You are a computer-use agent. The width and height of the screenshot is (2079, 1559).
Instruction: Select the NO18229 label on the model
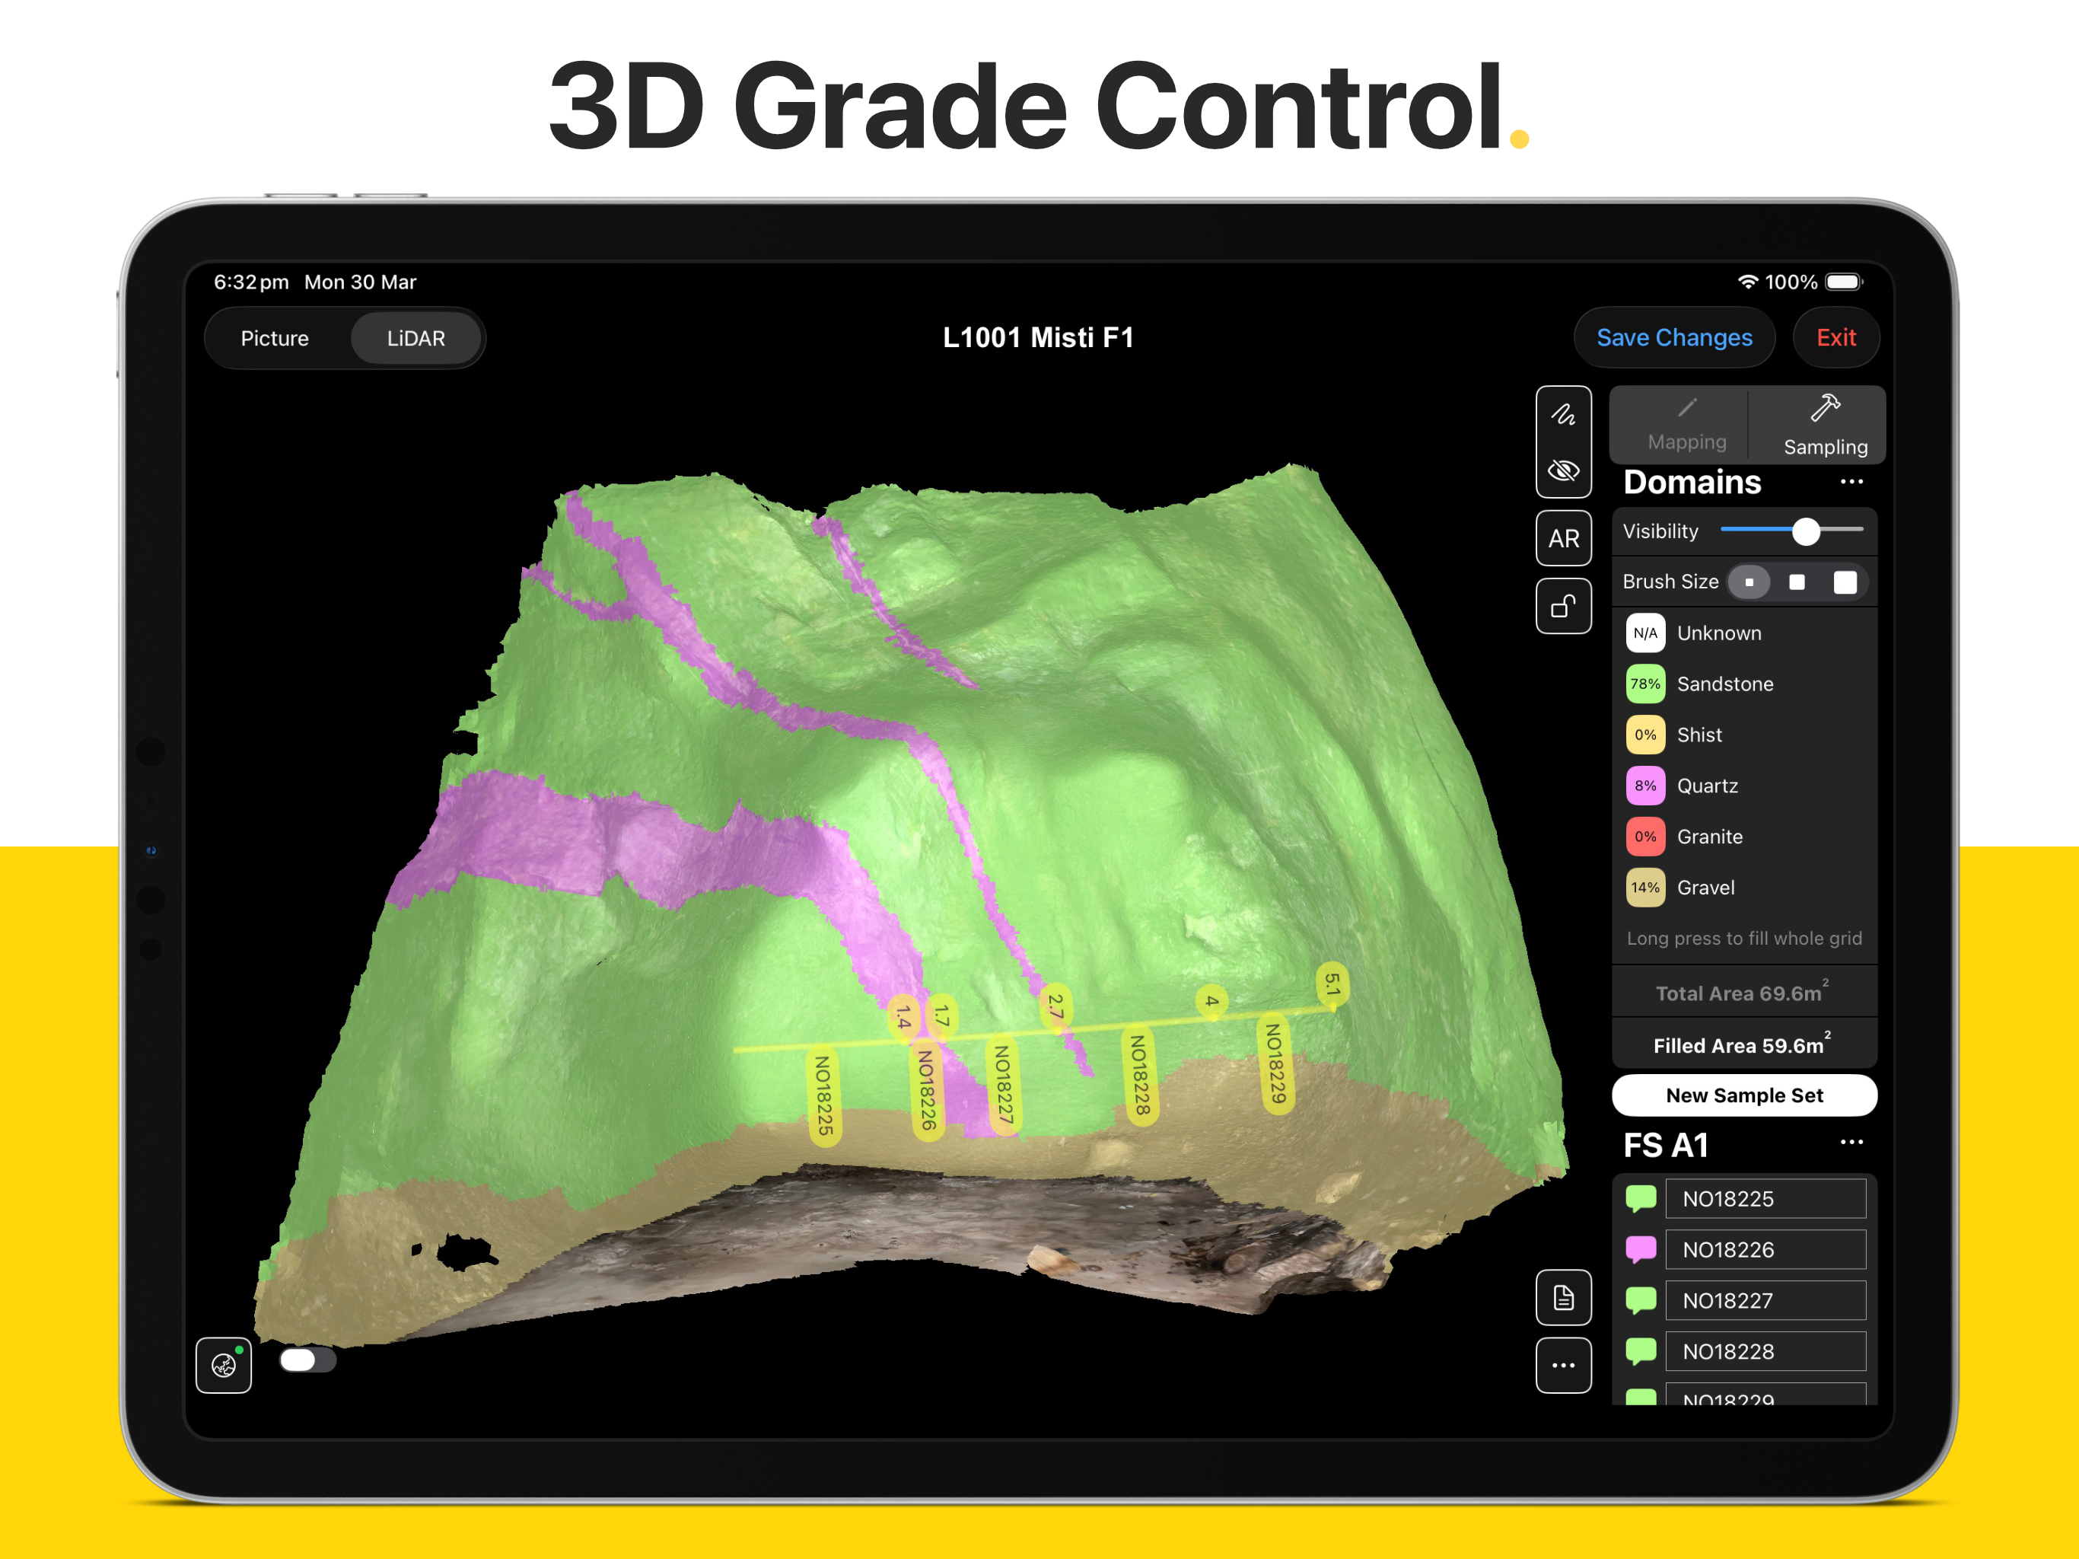click(1275, 1063)
